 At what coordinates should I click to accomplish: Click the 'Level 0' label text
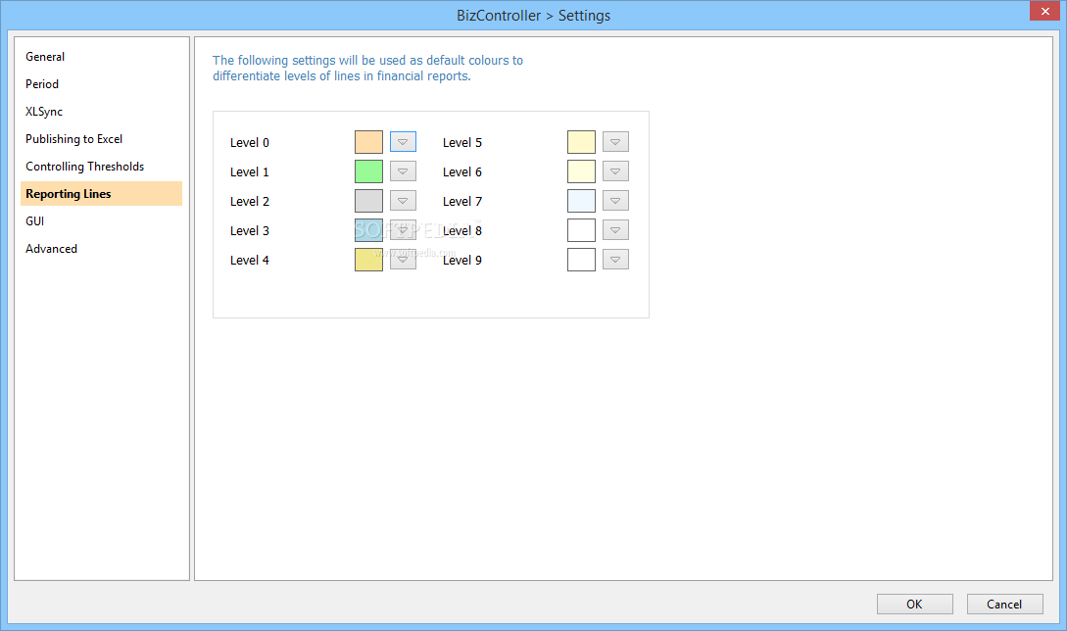(250, 142)
